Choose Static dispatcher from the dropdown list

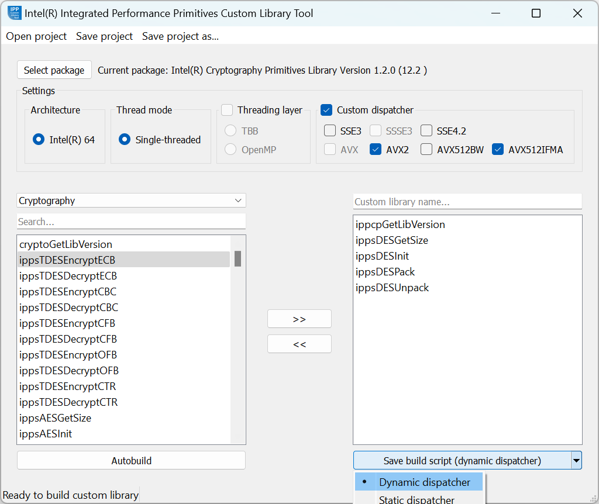[416, 499]
